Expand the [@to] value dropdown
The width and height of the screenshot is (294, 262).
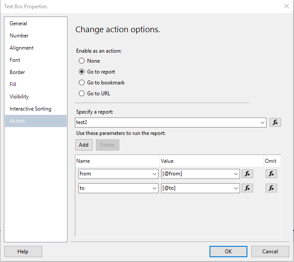point(236,188)
